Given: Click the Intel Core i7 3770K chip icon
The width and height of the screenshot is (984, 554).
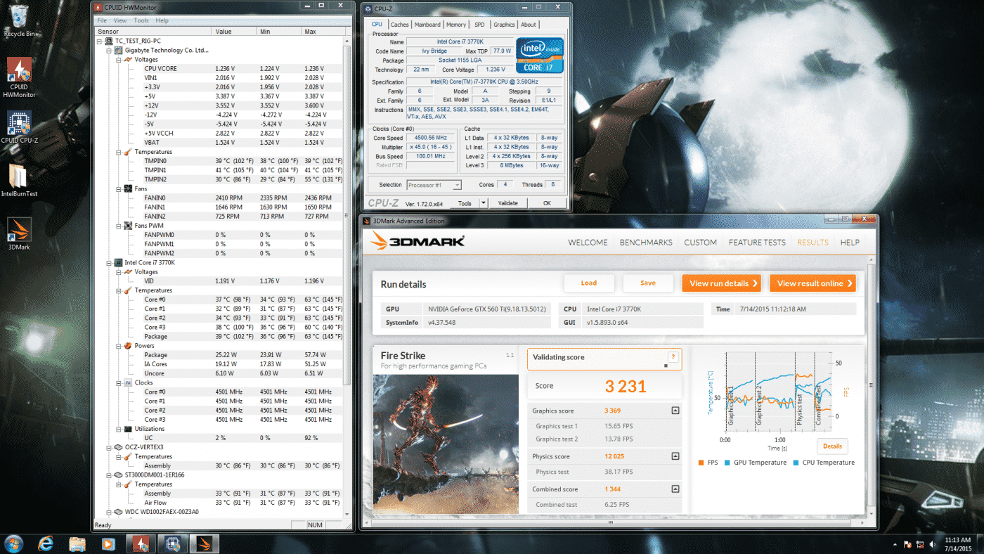Looking at the screenshot, I should pos(119,262).
